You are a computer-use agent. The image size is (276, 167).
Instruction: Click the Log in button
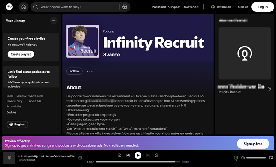point(262,7)
